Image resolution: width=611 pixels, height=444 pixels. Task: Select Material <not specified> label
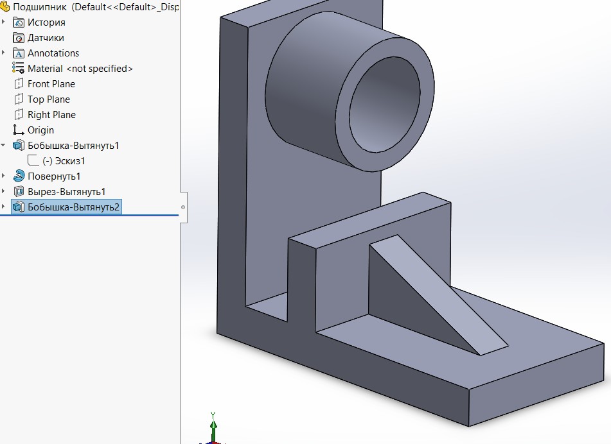click(80, 69)
